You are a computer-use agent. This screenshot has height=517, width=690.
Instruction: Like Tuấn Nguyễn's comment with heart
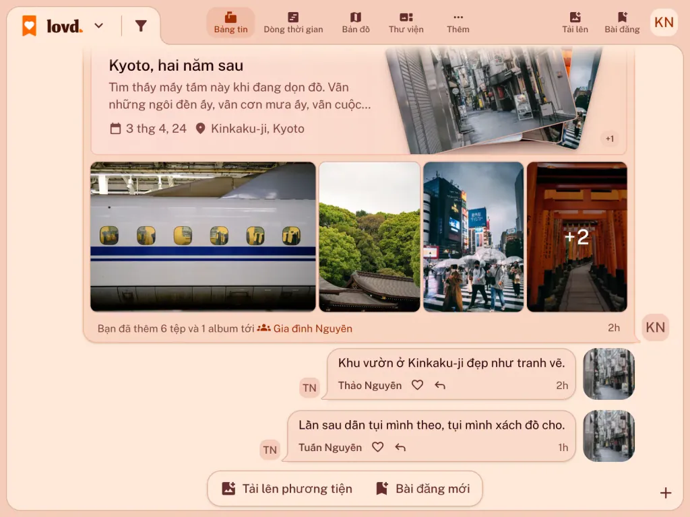[x=377, y=447]
